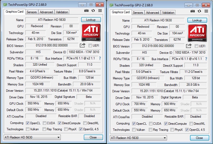213x144 pixels.
Task: Click the Close button in right window
Action: pyautogui.click(x=200, y=138)
